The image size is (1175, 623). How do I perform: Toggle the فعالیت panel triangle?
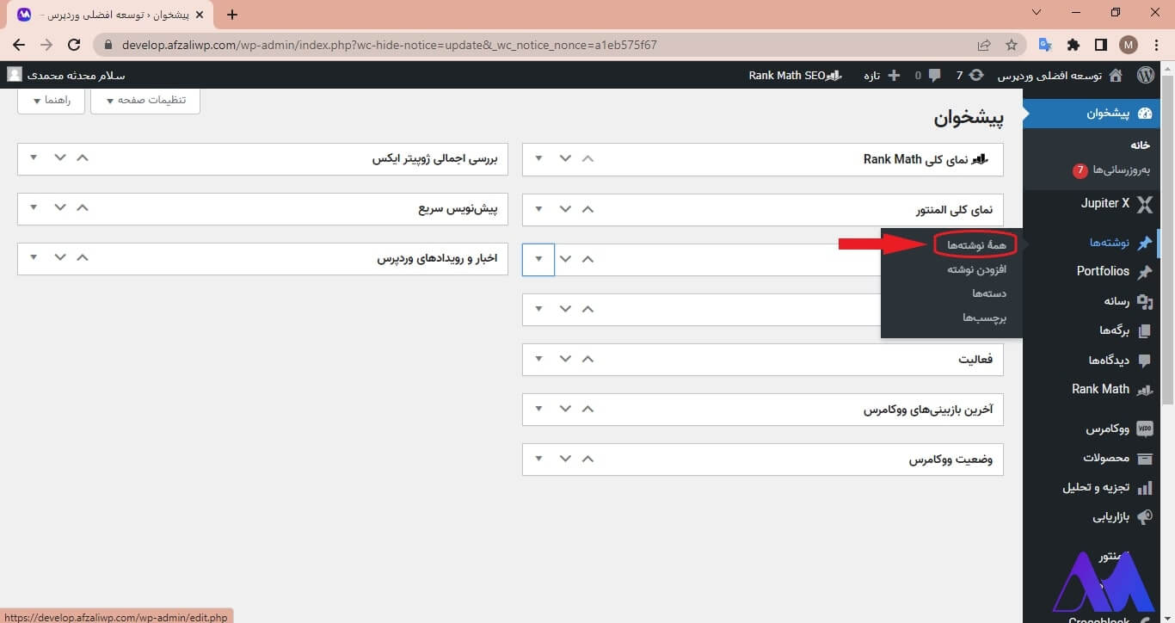coord(539,359)
